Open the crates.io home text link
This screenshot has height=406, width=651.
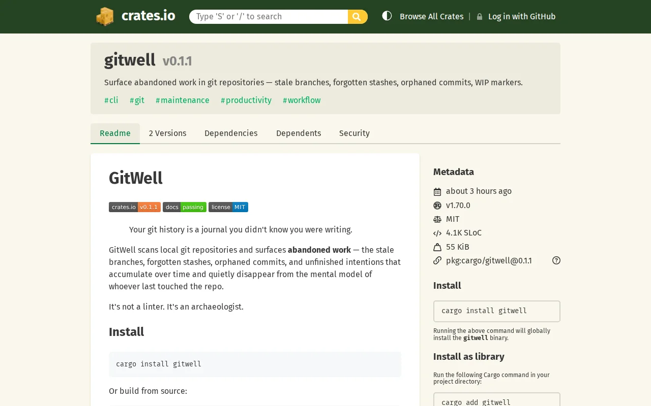point(148,16)
